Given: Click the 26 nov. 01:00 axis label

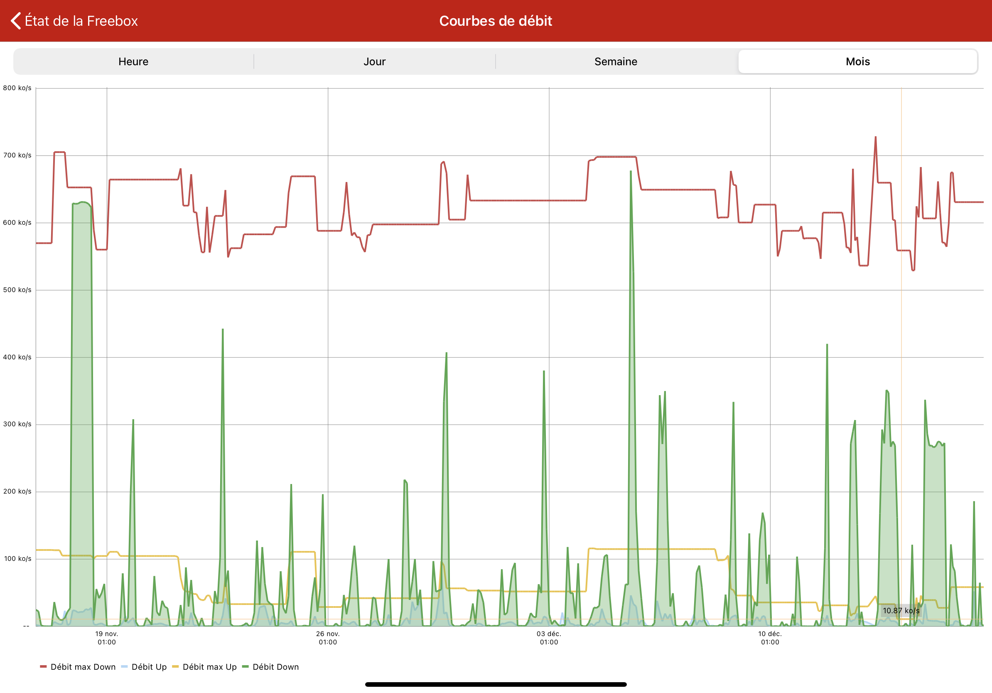Looking at the screenshot, I should coord(328,638).
